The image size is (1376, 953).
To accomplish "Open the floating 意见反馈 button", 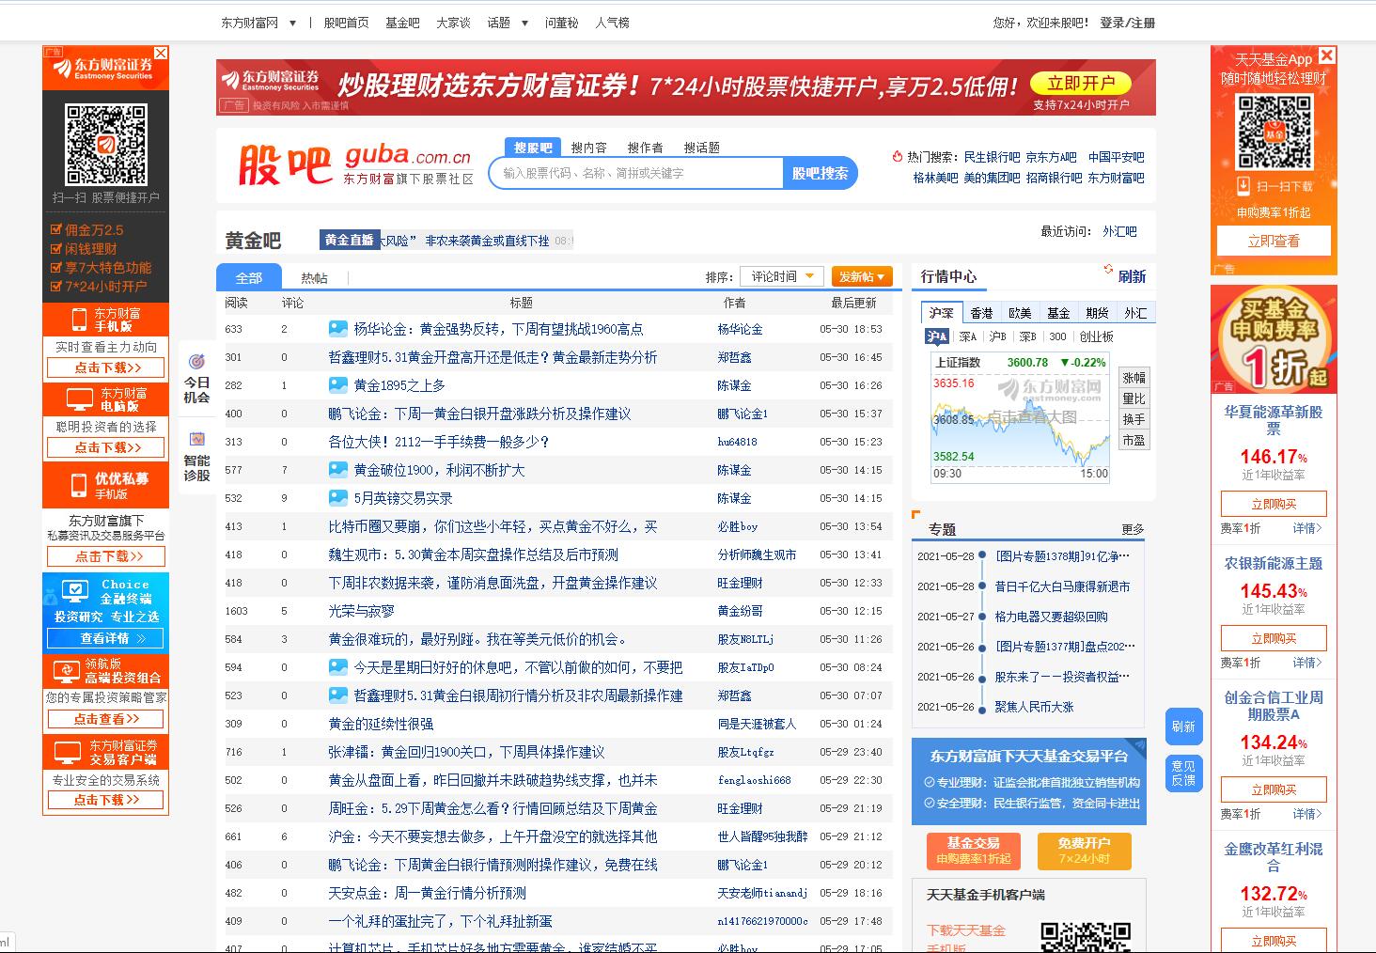I will (1183, 773).
